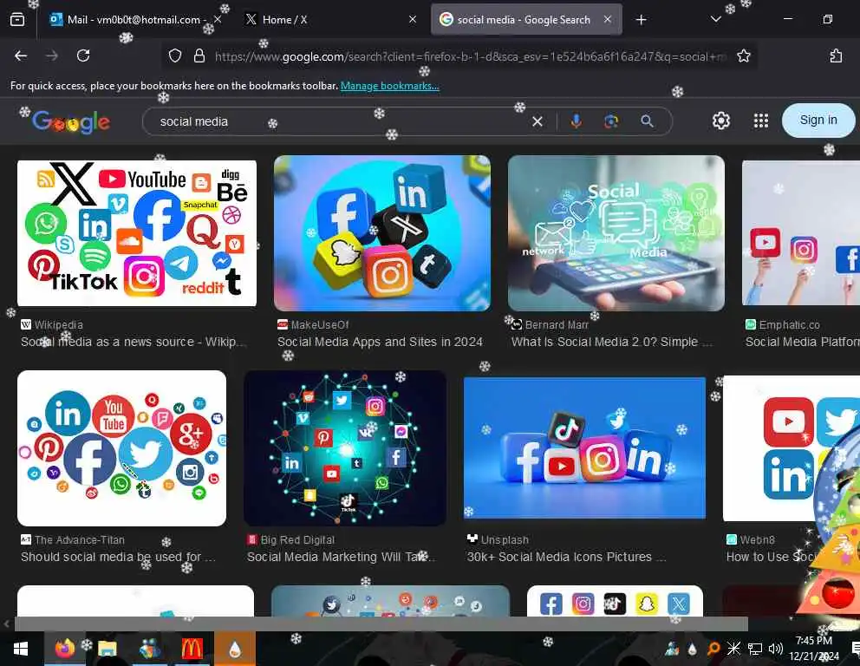Open Manage bookmarks link
Viewport: 860px width, 666px height.
tap(389, 86)
